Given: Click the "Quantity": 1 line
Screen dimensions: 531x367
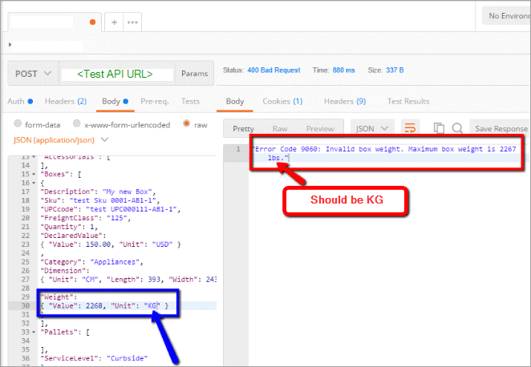Looking at the screenshot, I should (69, 227).
